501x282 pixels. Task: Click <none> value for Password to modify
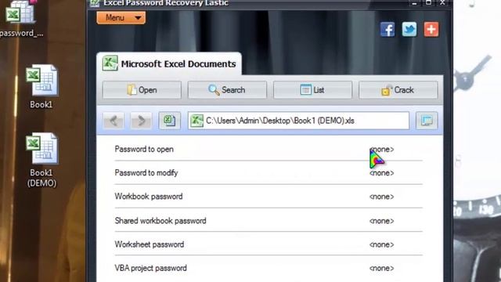(x=381, y=173)
